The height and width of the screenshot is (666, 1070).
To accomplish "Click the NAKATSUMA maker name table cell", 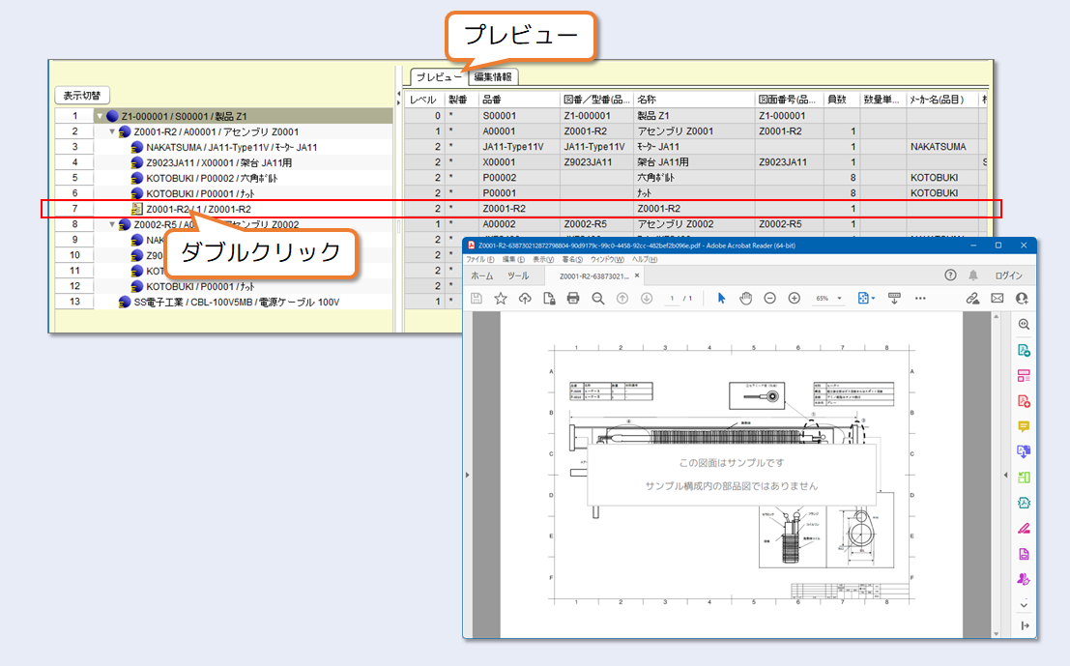I will (x=942, y=147).
